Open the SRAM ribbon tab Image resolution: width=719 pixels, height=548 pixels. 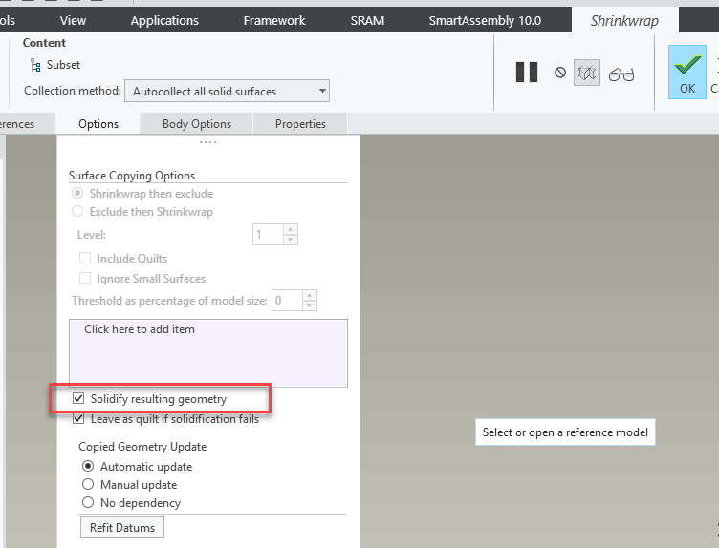click(367, 21)
